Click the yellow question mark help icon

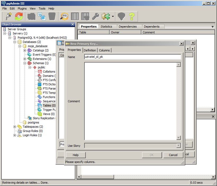tap(132, 16)
